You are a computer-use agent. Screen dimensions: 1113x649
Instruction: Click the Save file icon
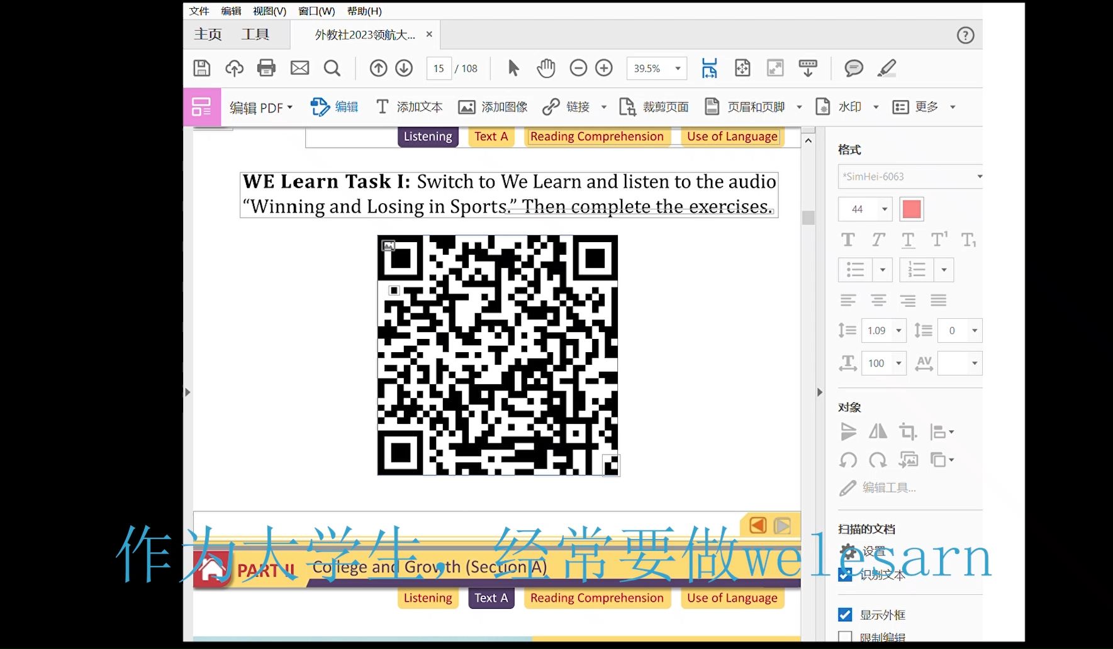coord(201,68)
